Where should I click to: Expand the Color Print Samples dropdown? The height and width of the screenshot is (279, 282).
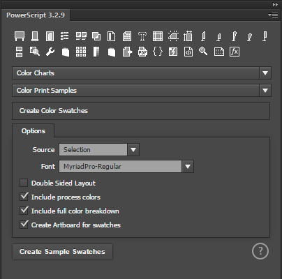(x=142, y=91)
